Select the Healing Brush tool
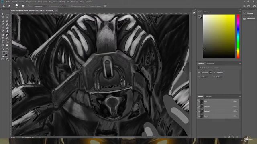 click(x=7, y=24)
